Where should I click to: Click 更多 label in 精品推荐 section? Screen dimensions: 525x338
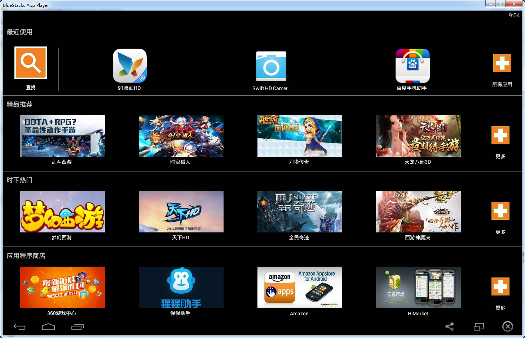point(500,156)
